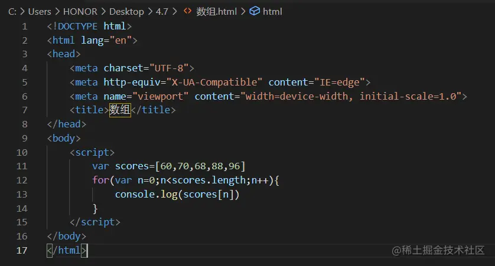Select the 'HONOR' breadcrumb folder
The height and width of the screenshot is (266, 495).
click(x=80, y=12)
